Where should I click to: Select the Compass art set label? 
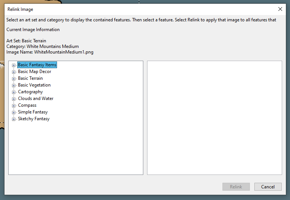[27, 105]
